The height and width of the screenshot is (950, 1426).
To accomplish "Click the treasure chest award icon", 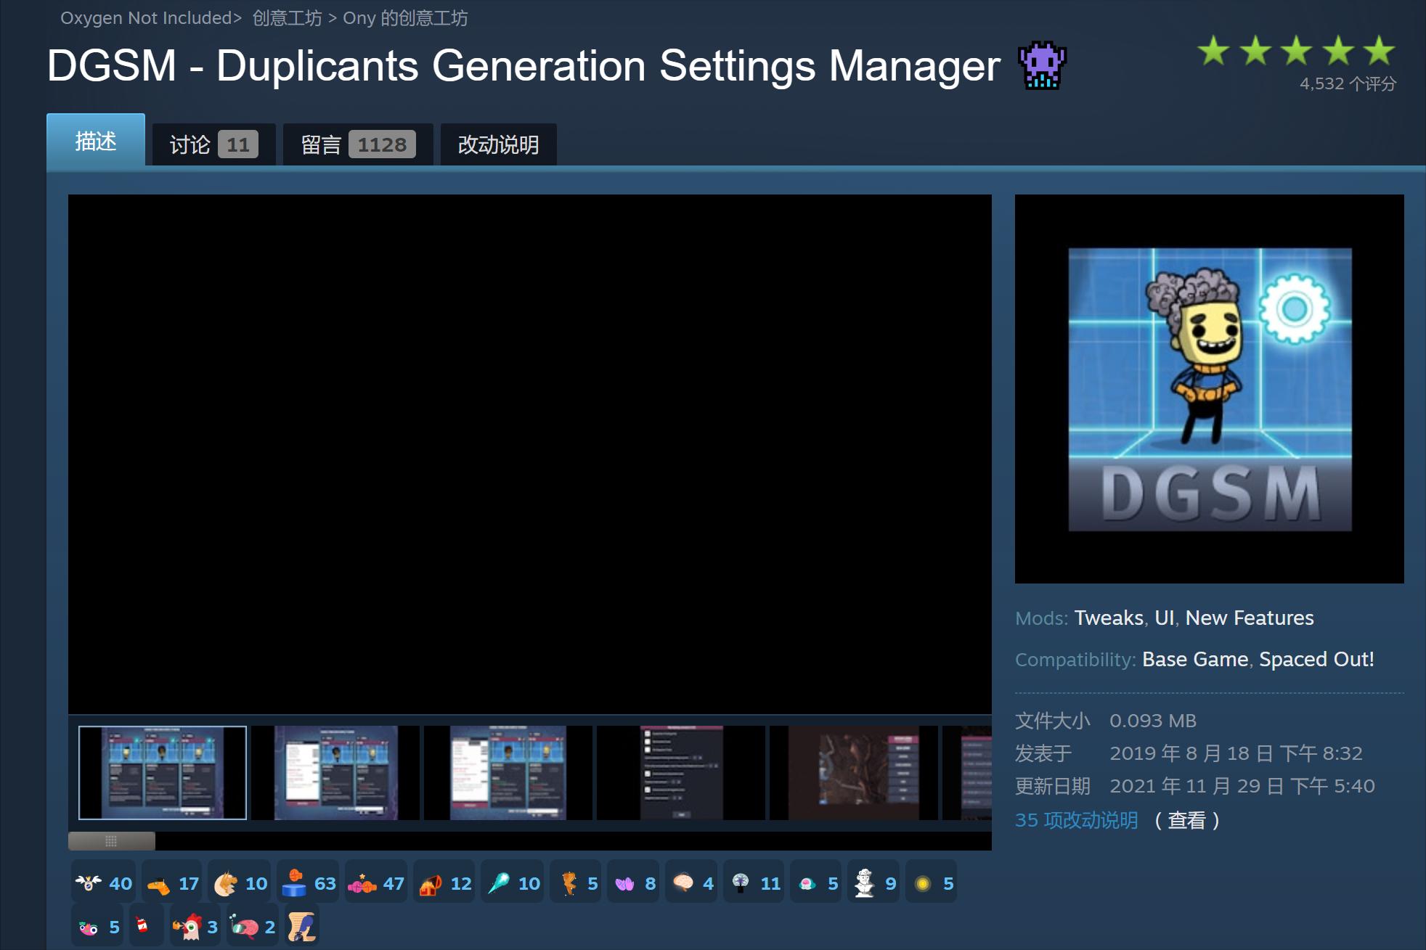I will [x=431, y=883].
